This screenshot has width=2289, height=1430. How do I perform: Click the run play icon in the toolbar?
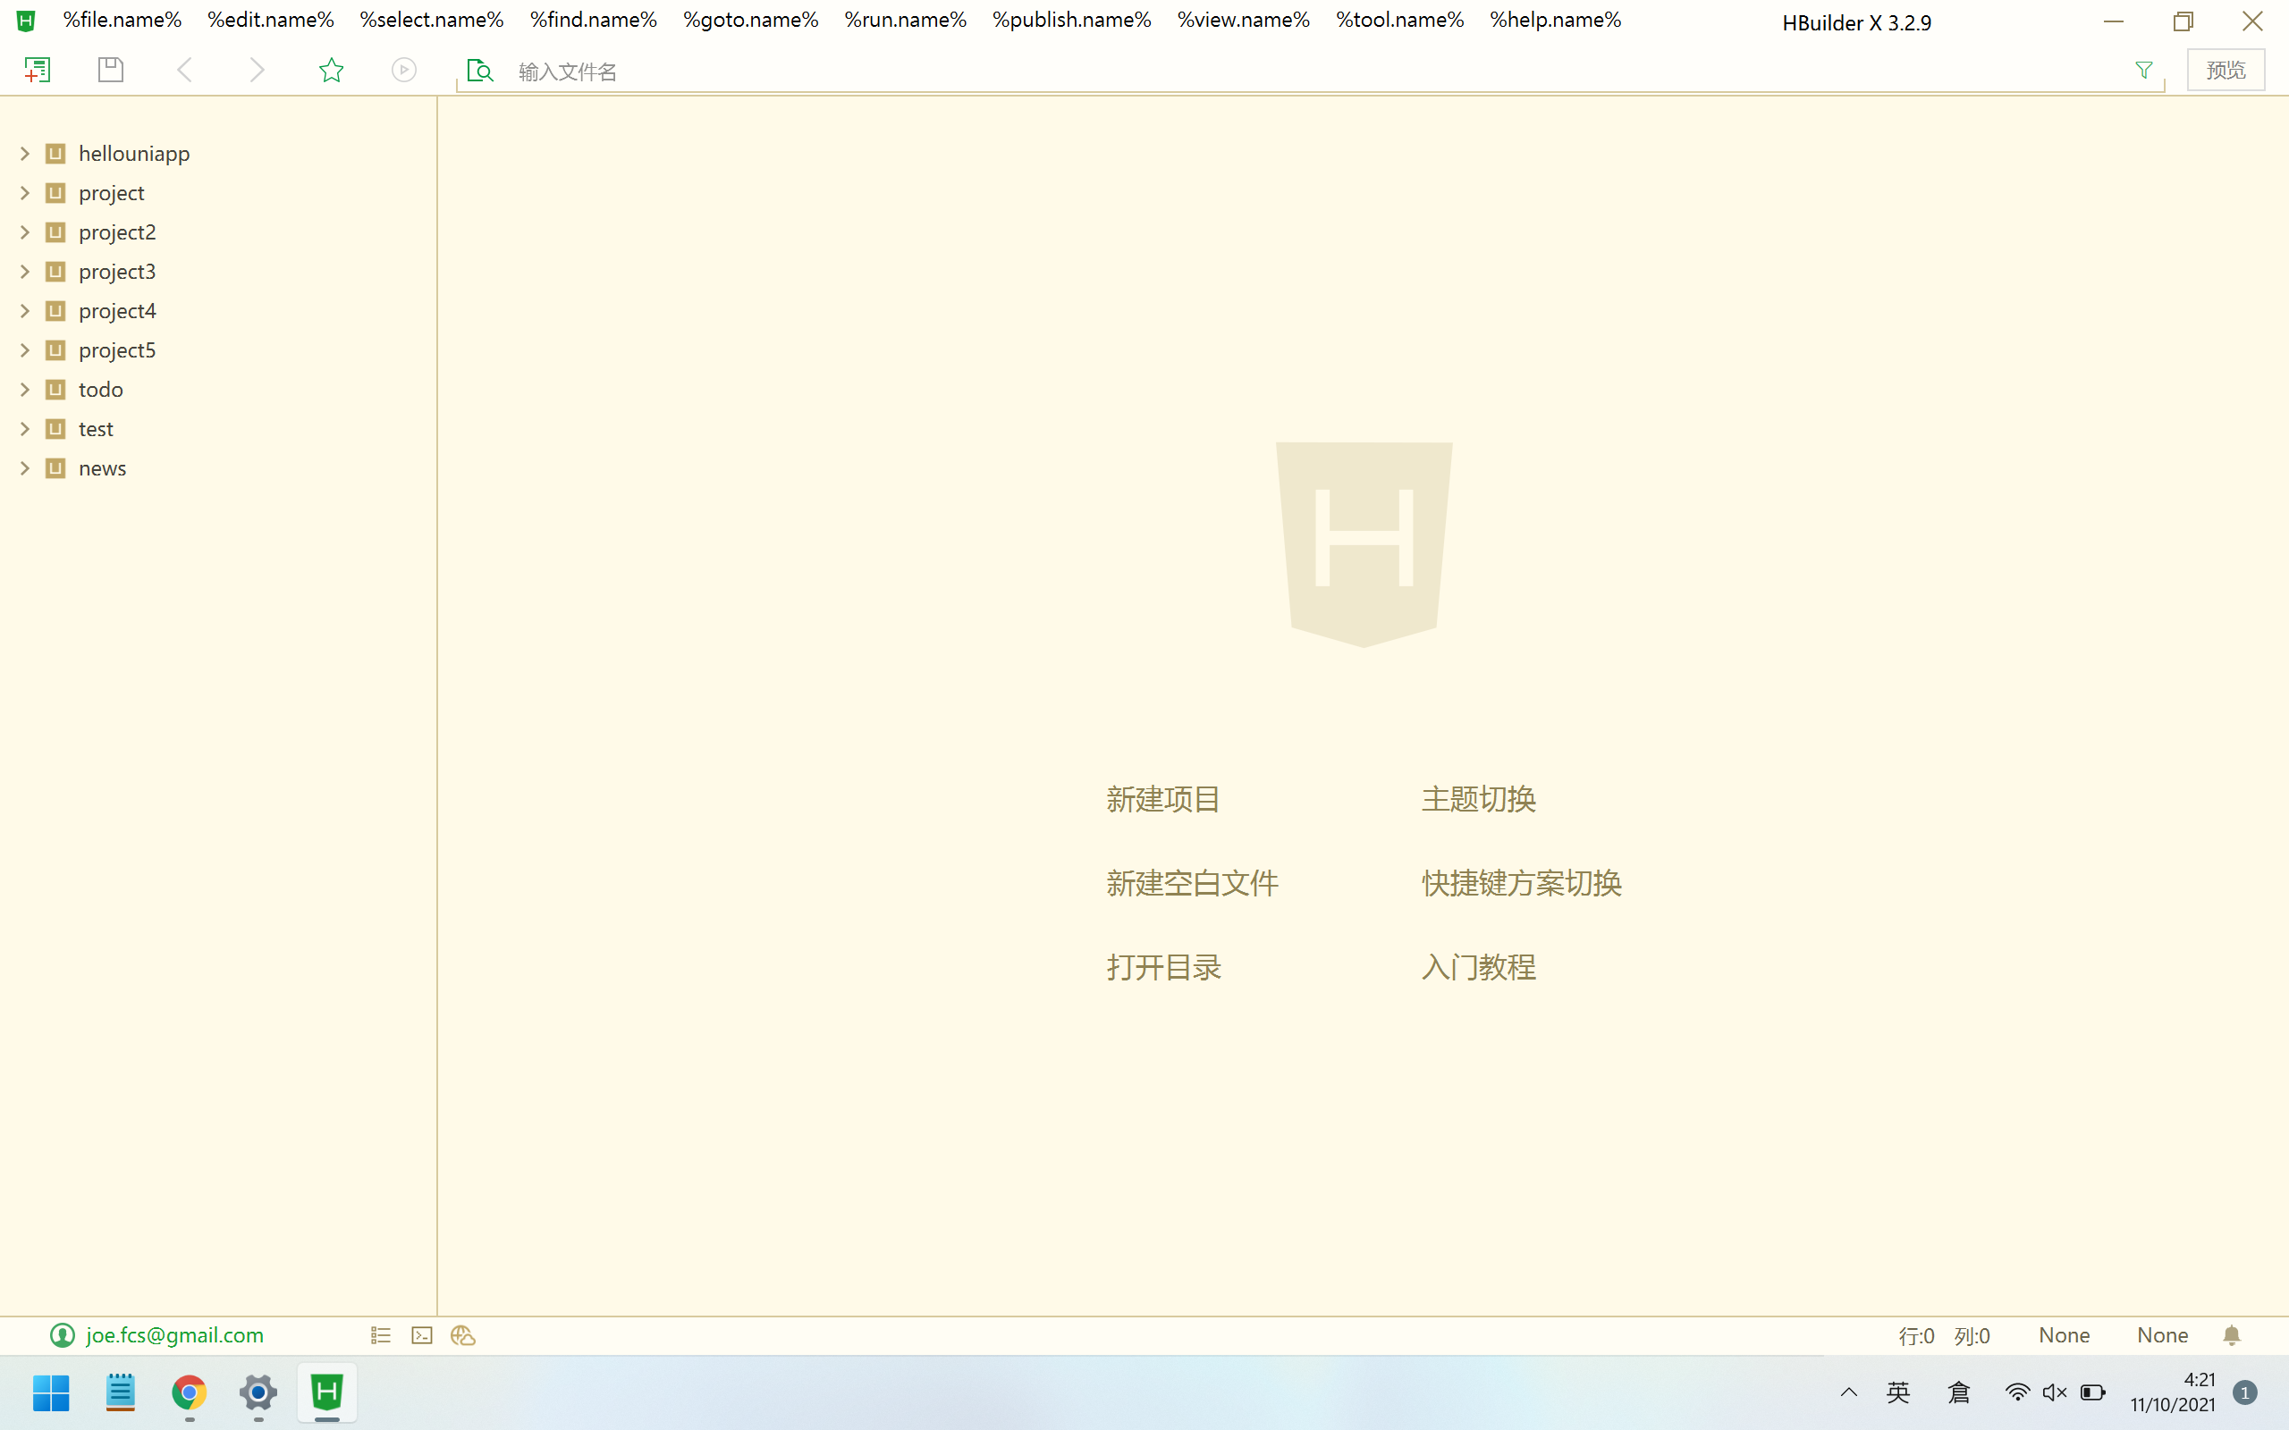tap(404, 70)
